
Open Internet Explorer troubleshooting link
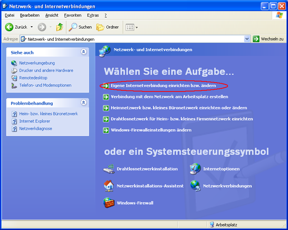point(35,121)
